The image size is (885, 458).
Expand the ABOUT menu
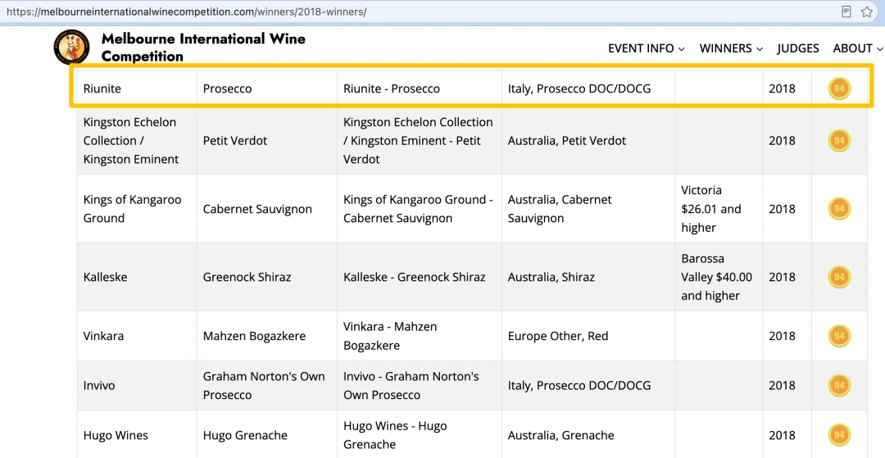pyautogui.click(x=858, y=48)
